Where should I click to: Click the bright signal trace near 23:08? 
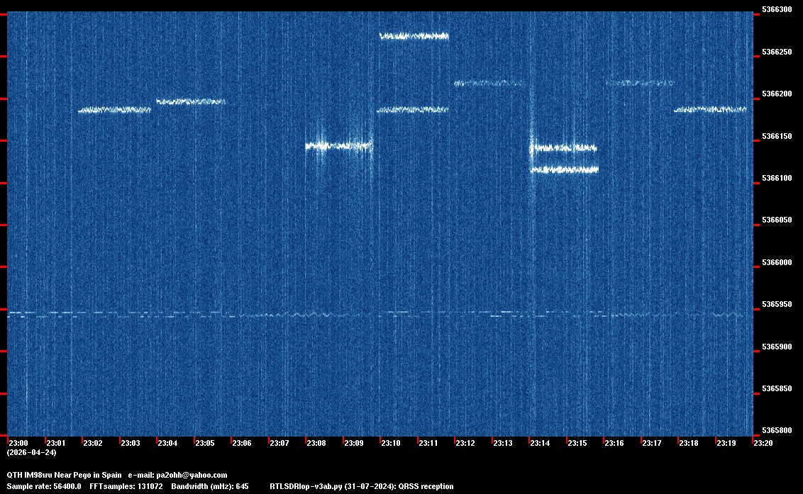339,146
